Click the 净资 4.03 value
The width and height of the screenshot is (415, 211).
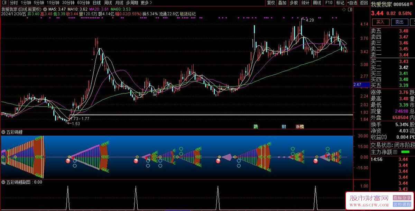pos(404,131)
